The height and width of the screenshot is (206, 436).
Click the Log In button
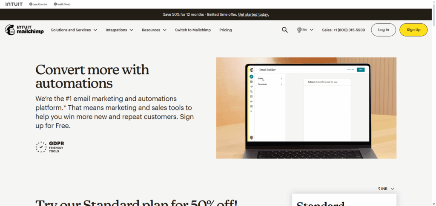pyautogui.click(x=384, y=30)
